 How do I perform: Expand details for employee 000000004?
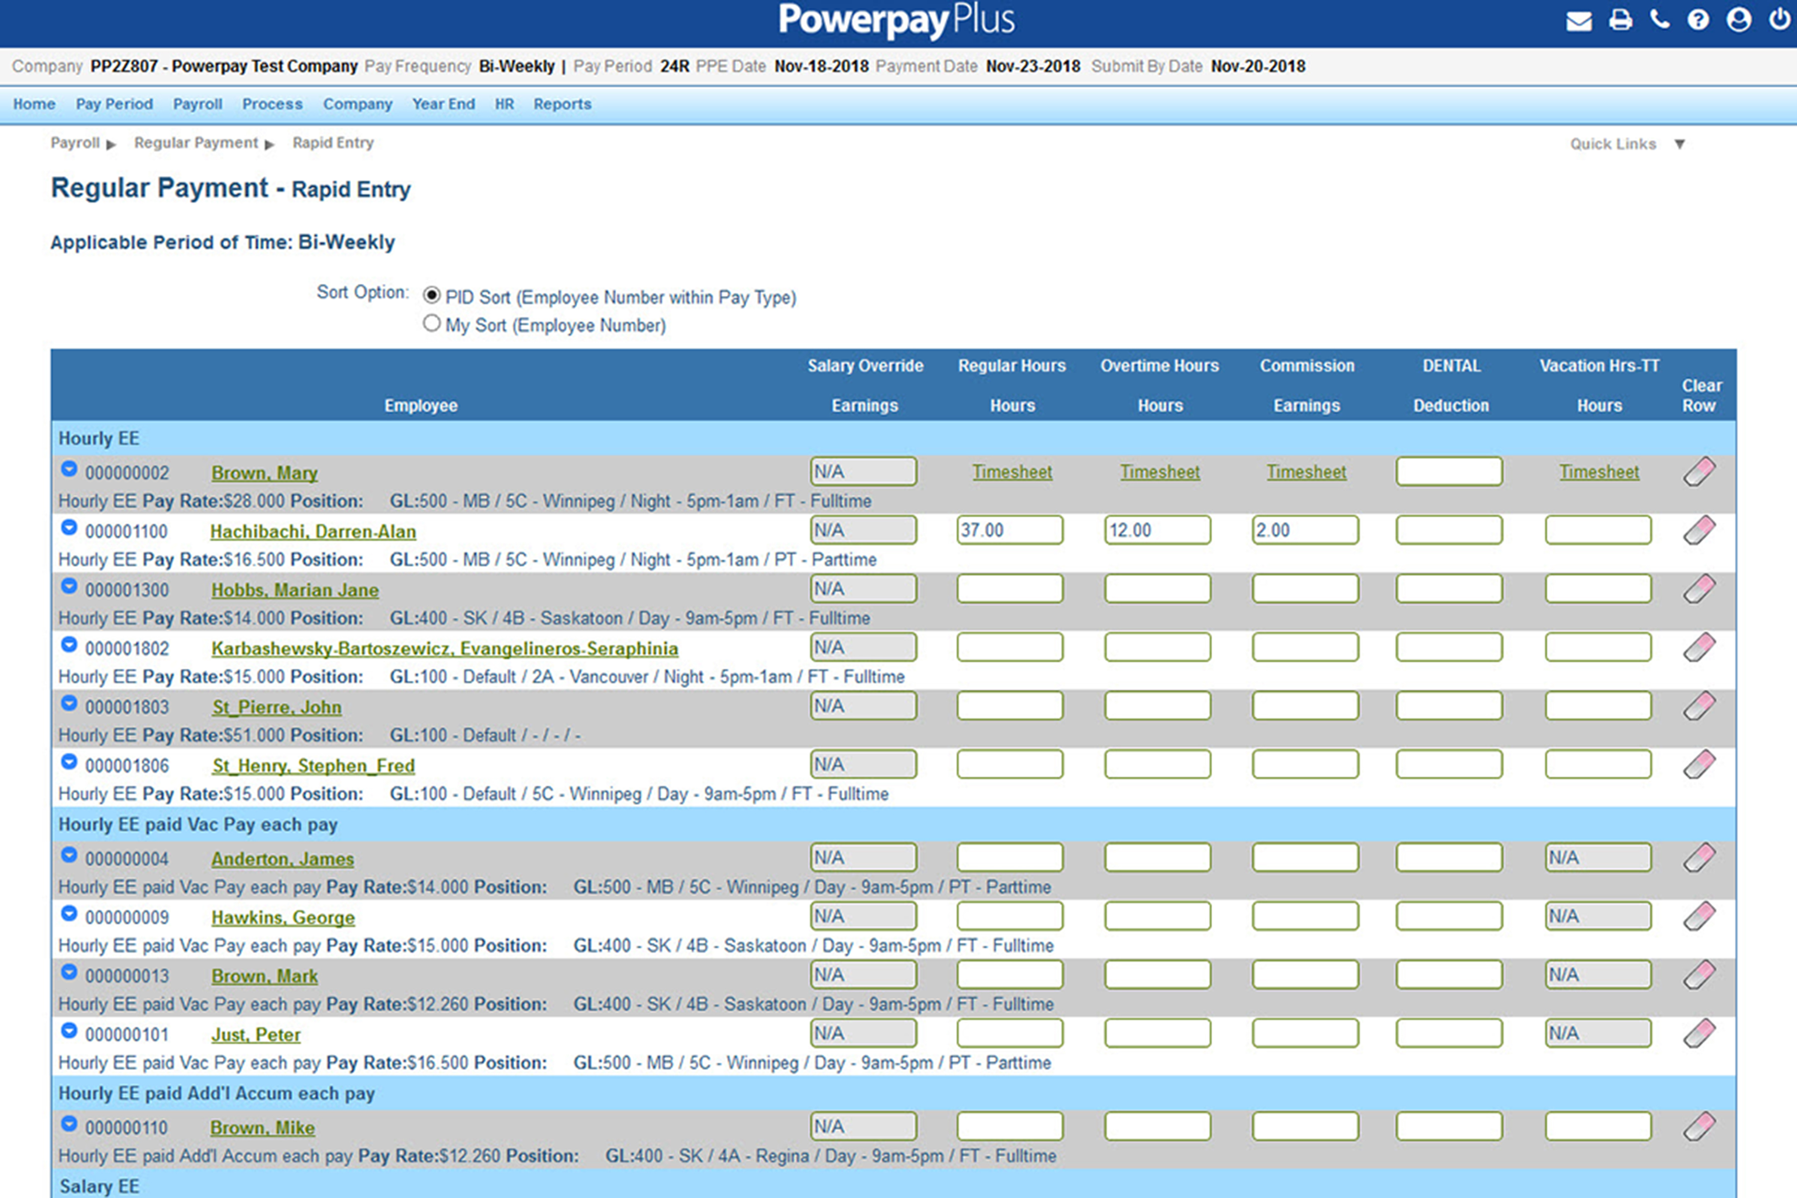coord(69,855)
